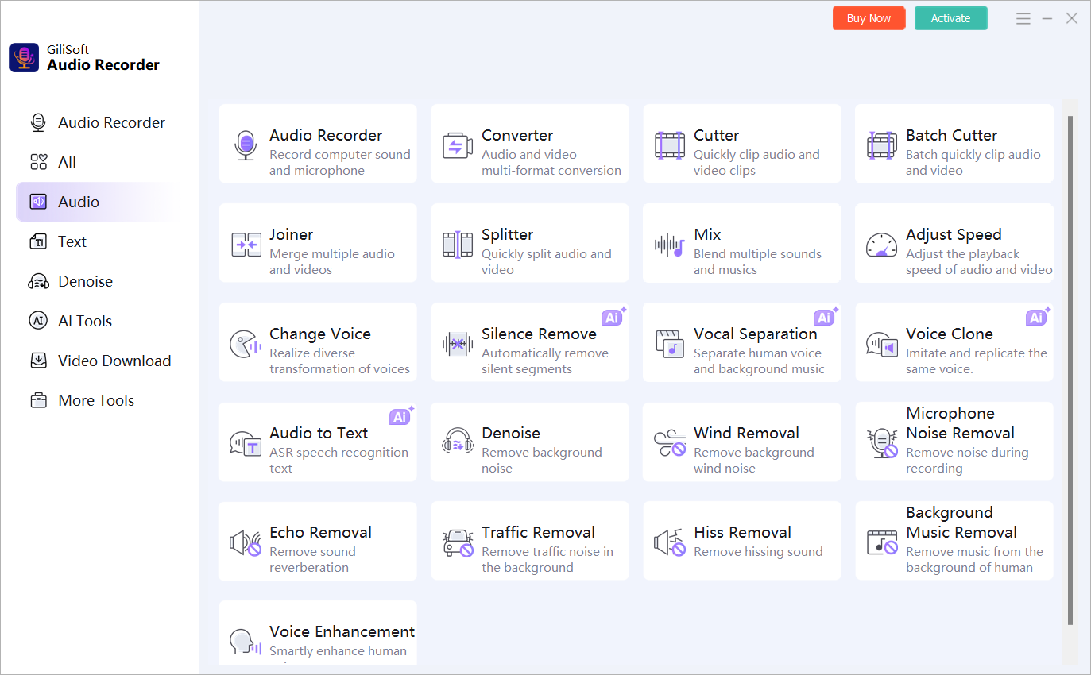
Task: Click the green Activate button
Action: [x=950, y=18]
